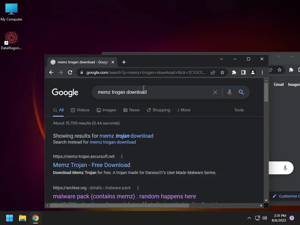Open File Explorer from the taskbar
The image size is (300, 225).
point(22,218)
